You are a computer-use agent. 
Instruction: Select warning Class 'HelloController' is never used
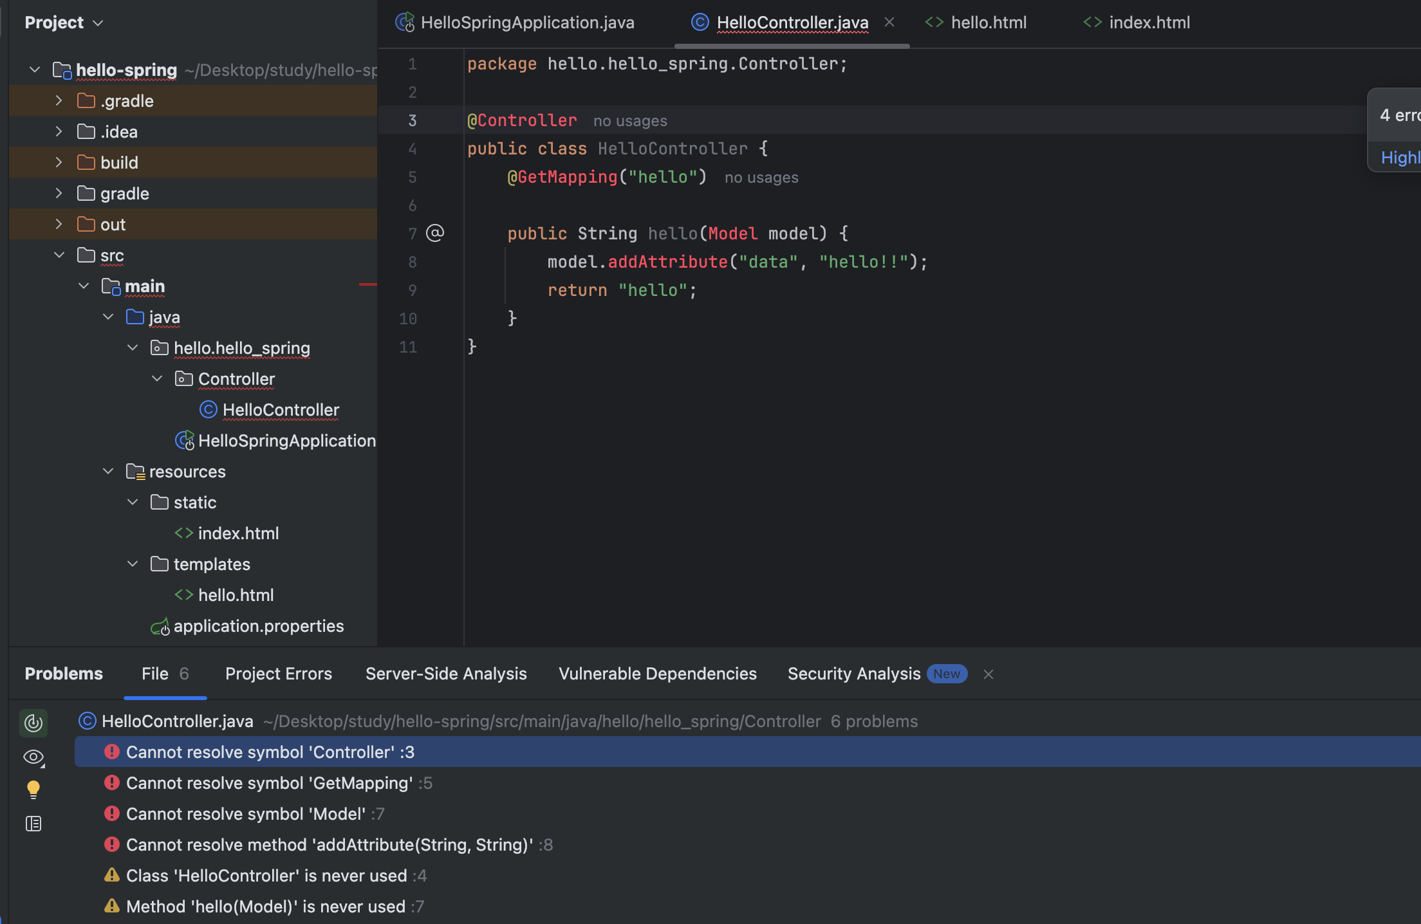pyautogui.click(x=748, y=875)
